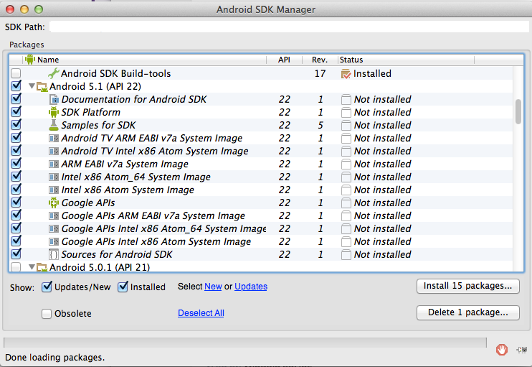Select the Google APIs Intel x86 Atom_64 System Image row

tap(260, 228)
